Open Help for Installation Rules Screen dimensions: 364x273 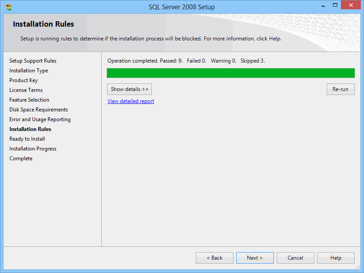point(336,258)
